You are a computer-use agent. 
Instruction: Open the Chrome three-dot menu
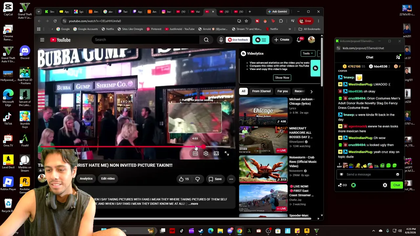click(x=318, y=21)
